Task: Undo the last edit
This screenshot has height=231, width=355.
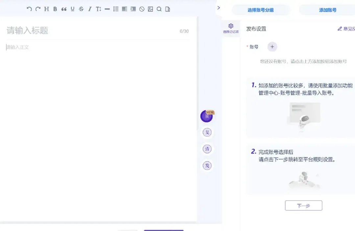Action: click(29, 9)
